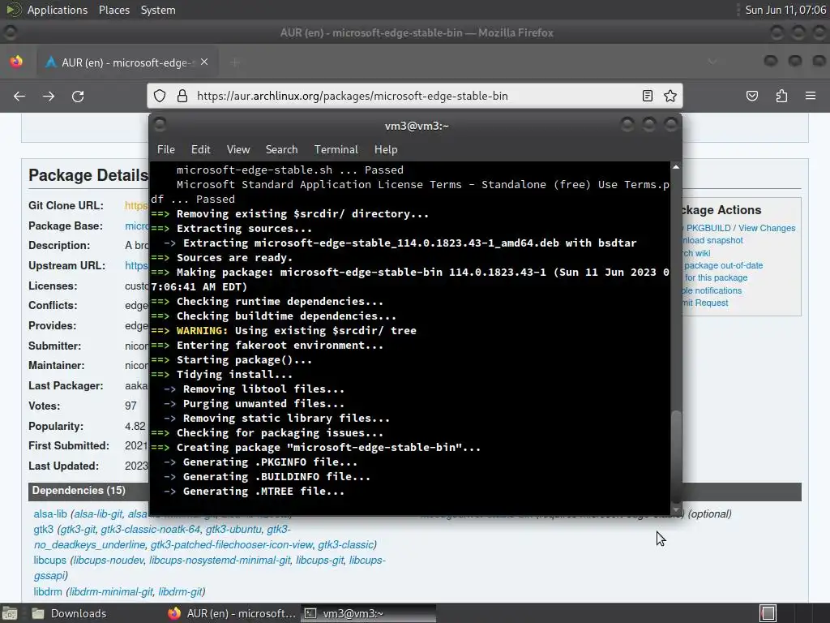Open the libdrm-git link
This screenshot has height=623, width=830.
point(180,591)
